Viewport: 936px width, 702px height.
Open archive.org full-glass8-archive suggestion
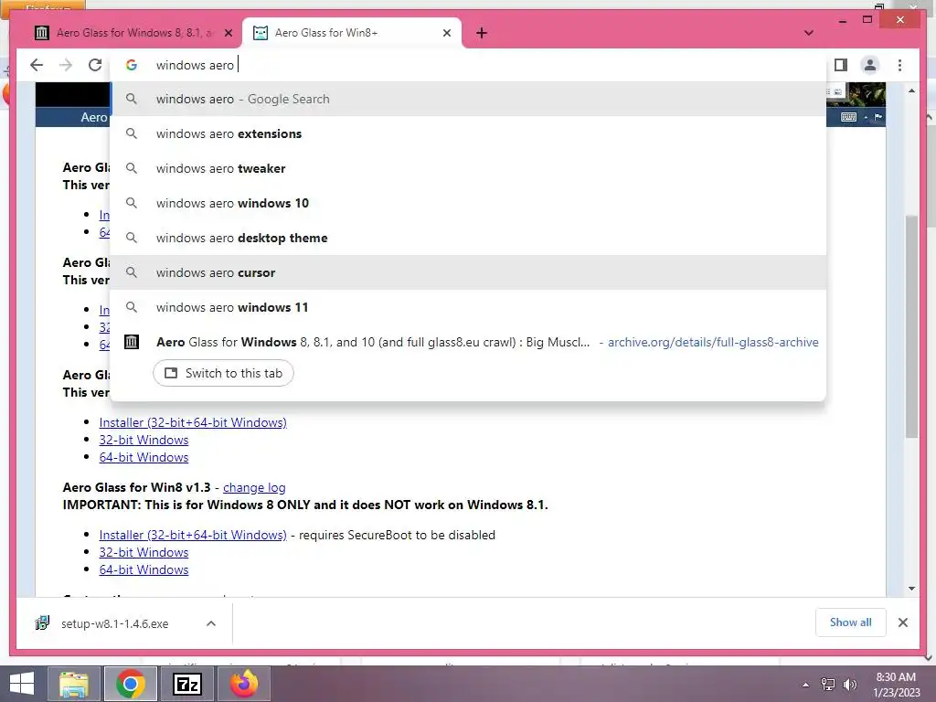click(x=468, y=342)
